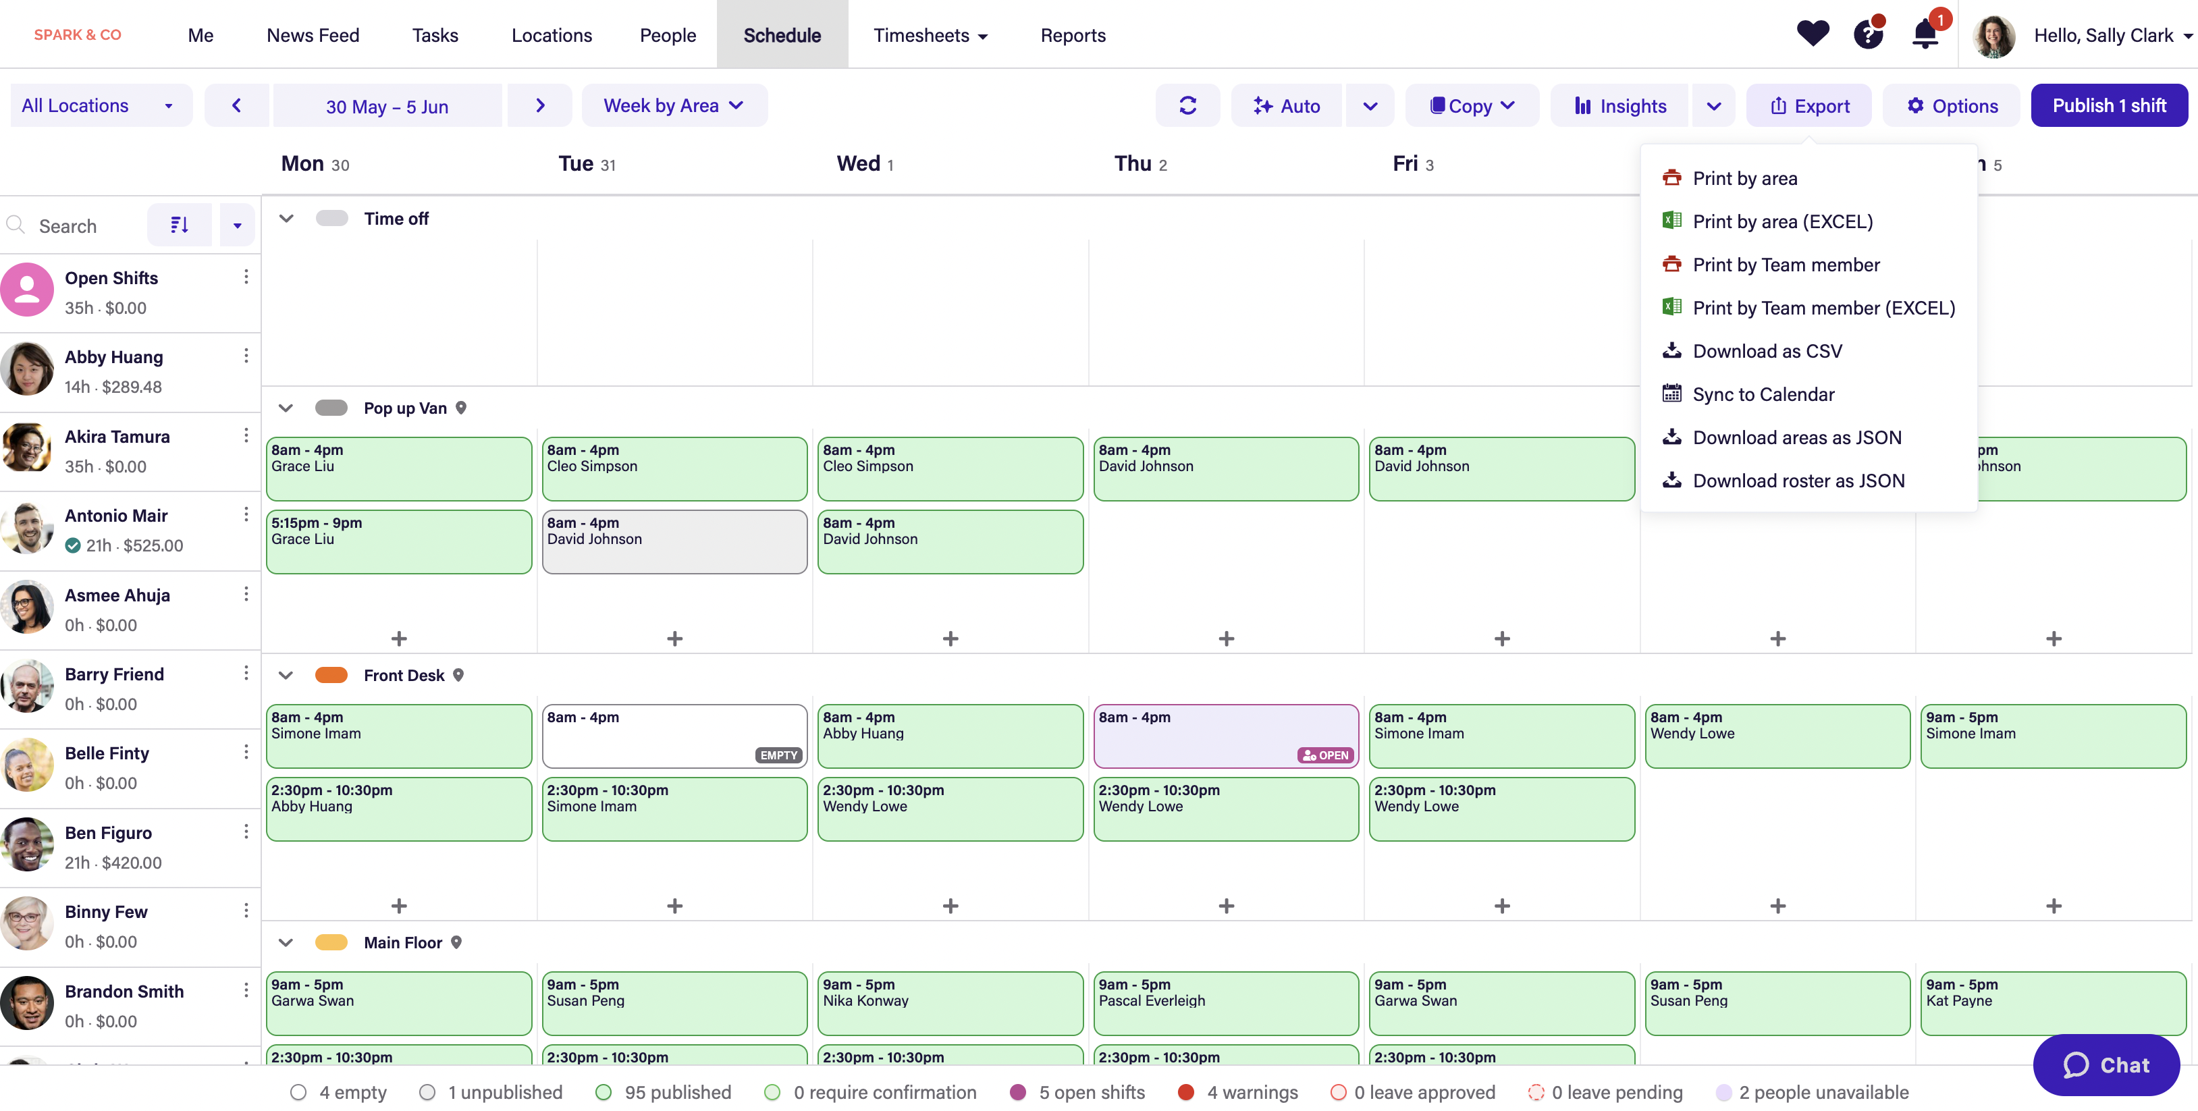Click Front Desk location pin icon
This screenshot has width=2198, height=1111.
pos(458,675)
